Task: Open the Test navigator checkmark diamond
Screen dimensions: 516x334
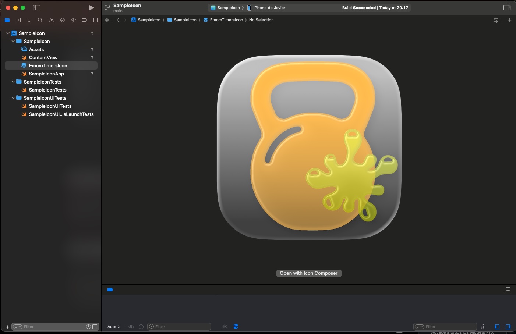Action: coord(63,20)
